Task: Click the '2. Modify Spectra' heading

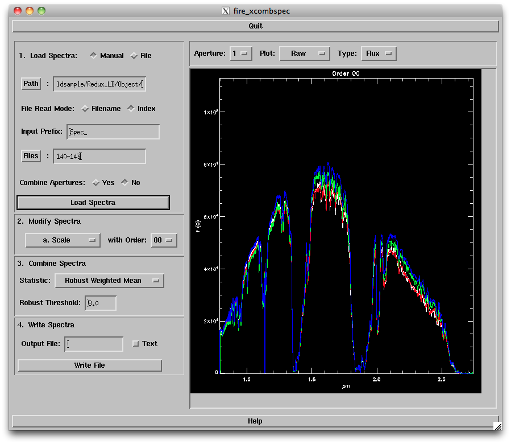Action: (x=49, y=221)
